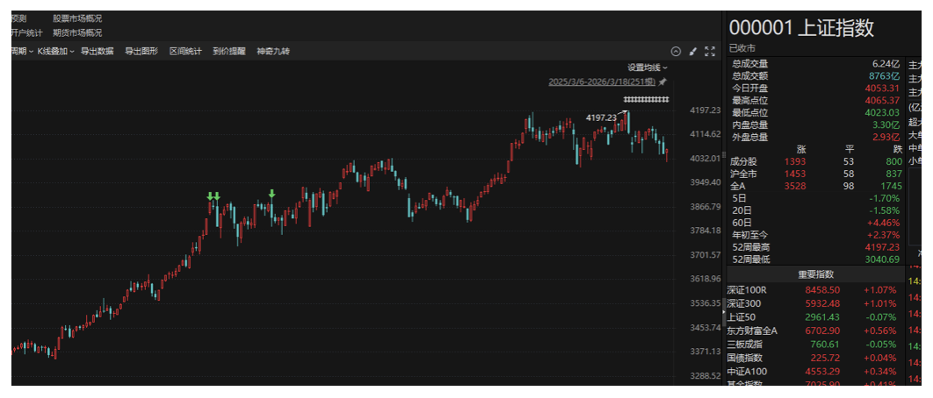Enter fullscreen chart with expand icon
Image resolution: width=933 pixels, height=398 pixels.
click(710, 52)
